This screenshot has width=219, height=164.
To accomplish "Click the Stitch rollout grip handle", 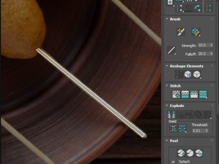I will pyautogui.click(x=212, y=86).
